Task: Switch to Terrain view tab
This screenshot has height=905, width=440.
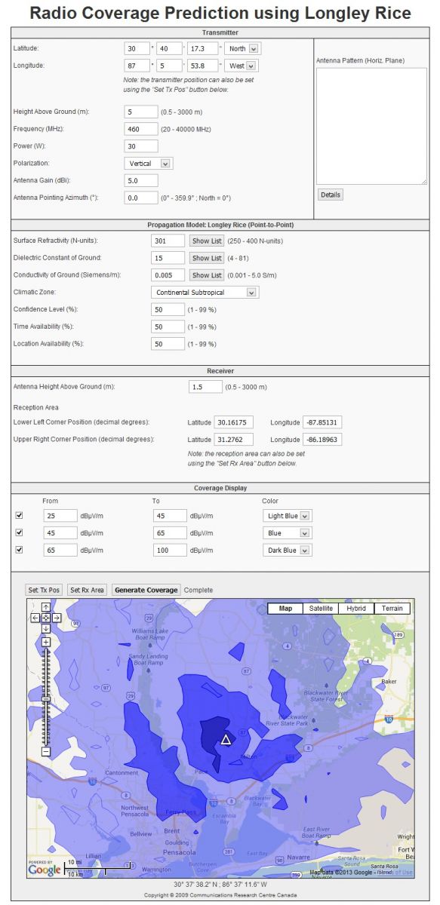Action: pyautogui.click(x=392, y=608)
